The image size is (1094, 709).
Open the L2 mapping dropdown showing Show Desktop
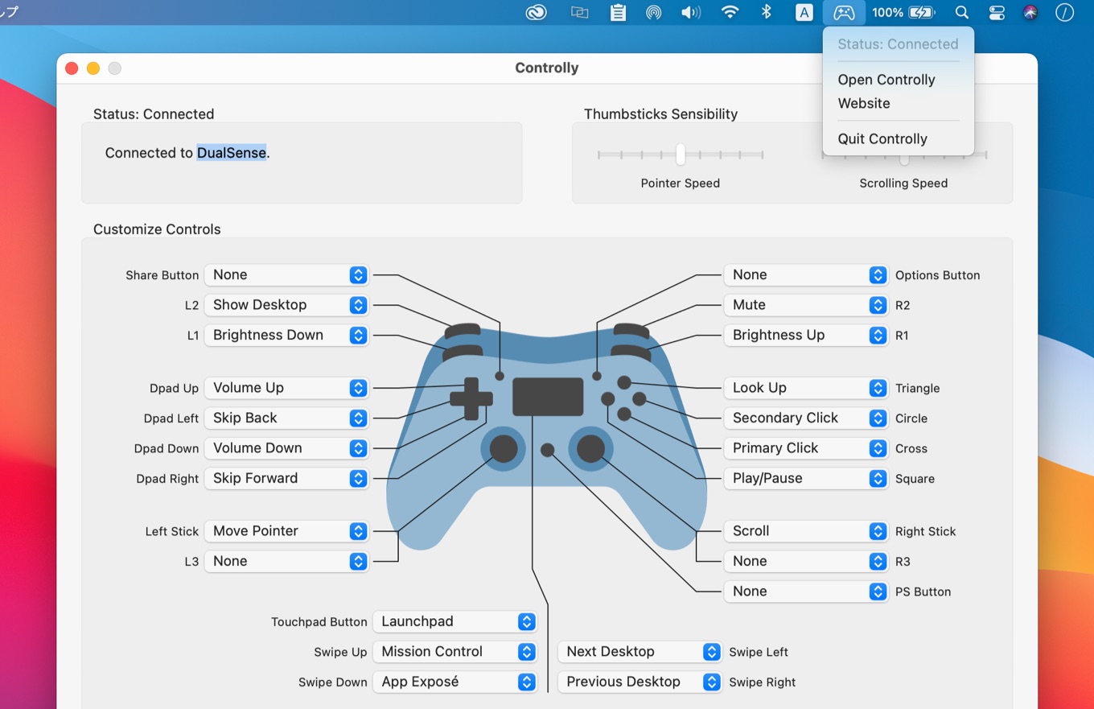[286, 305]
